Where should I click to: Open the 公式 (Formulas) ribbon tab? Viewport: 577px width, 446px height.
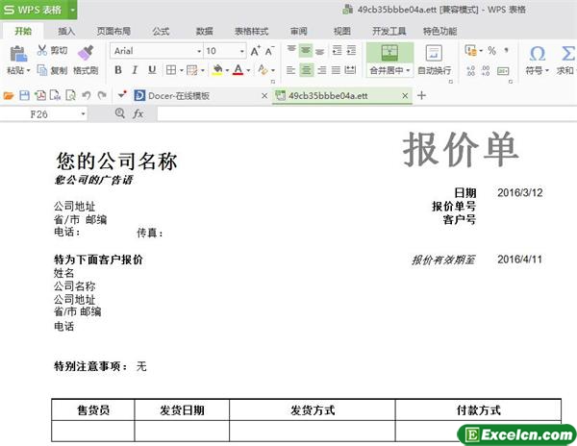[x=161, y=31]
